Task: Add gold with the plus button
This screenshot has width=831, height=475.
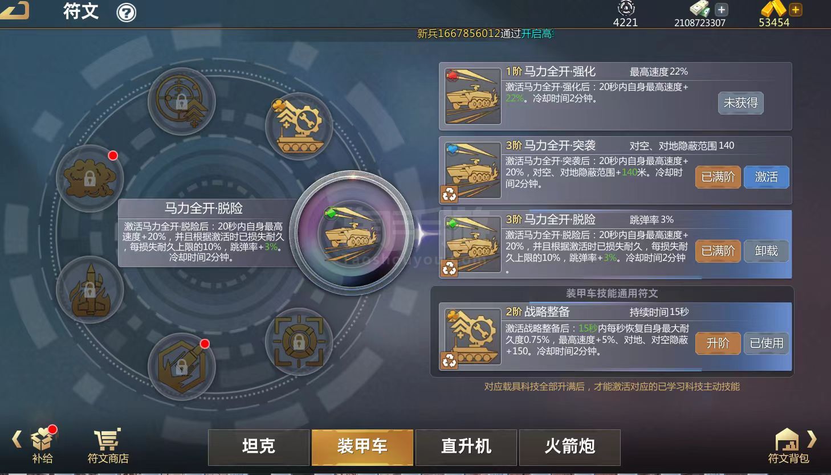Action: click(796, 10)
